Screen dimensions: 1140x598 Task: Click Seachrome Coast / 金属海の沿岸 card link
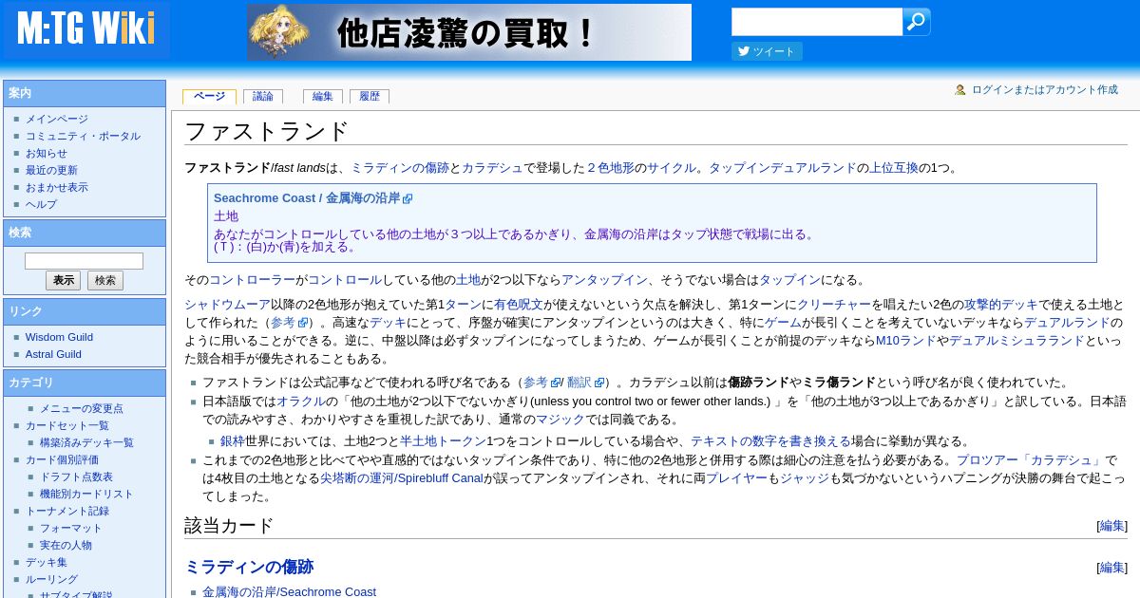point(307,198)
